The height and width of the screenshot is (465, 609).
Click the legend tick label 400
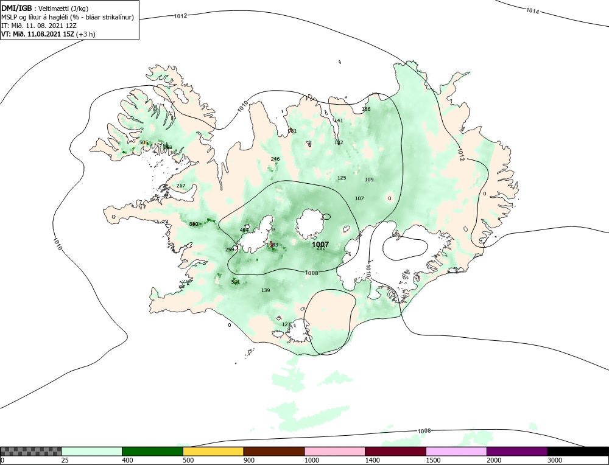tap(127, 461)
